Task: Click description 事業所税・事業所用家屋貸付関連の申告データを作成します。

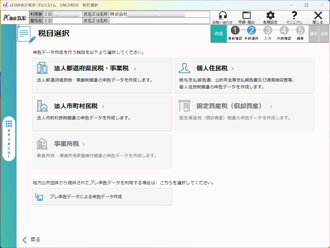Action: pyautogui.click(x=97, y=156)
